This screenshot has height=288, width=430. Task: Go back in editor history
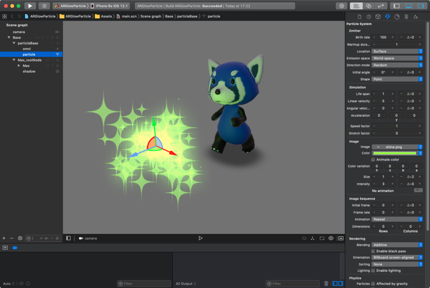pos(12,16)
